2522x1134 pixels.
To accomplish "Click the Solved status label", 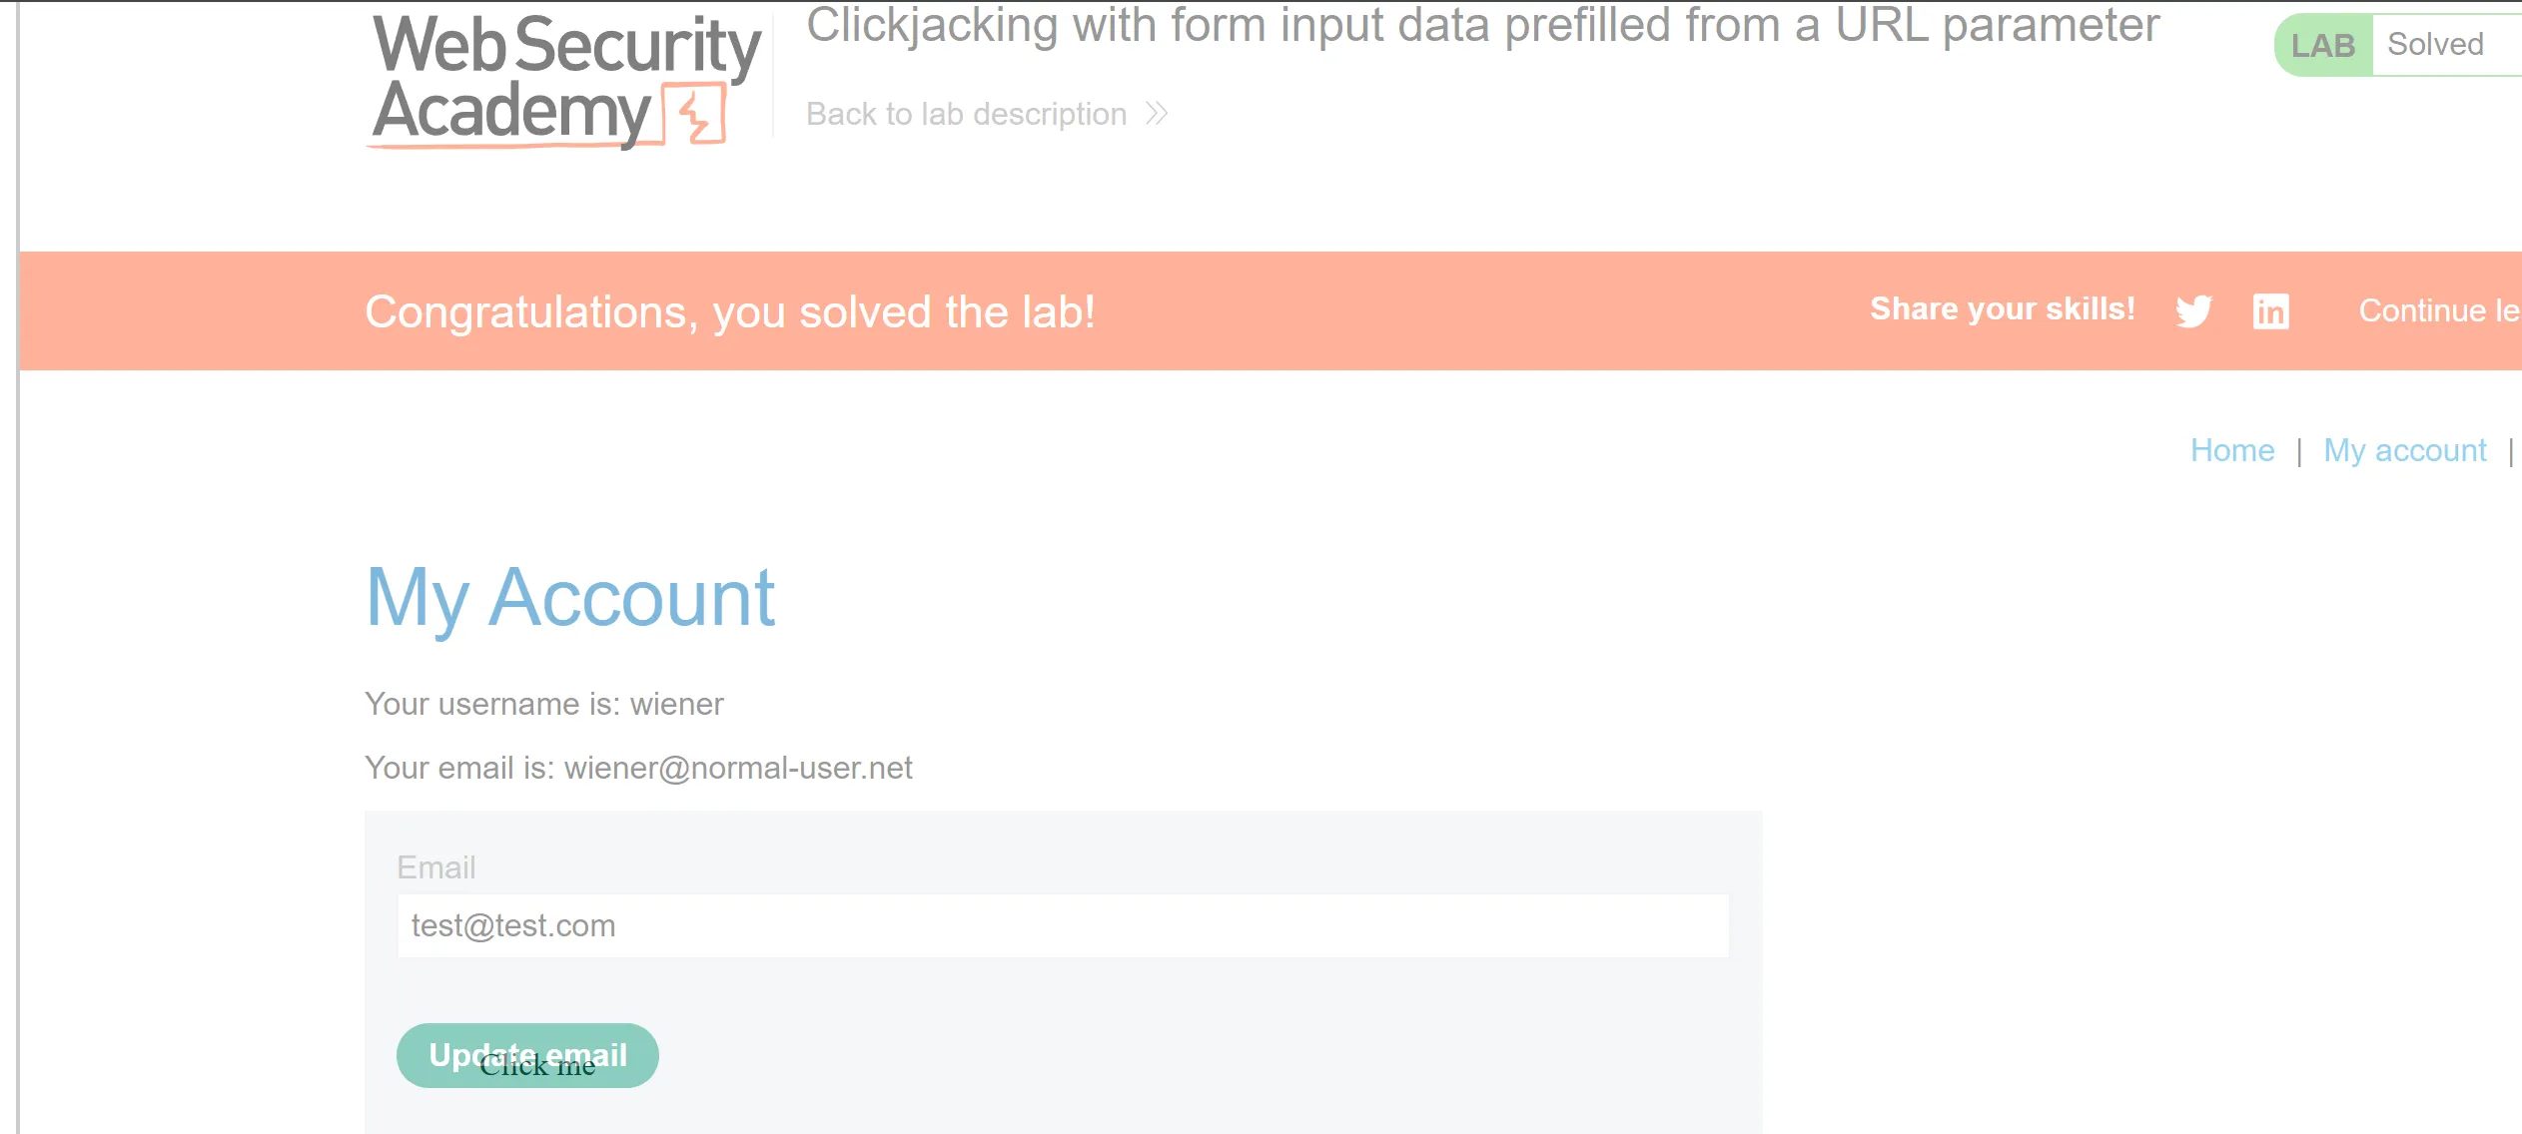I will tap(2435, 45).
